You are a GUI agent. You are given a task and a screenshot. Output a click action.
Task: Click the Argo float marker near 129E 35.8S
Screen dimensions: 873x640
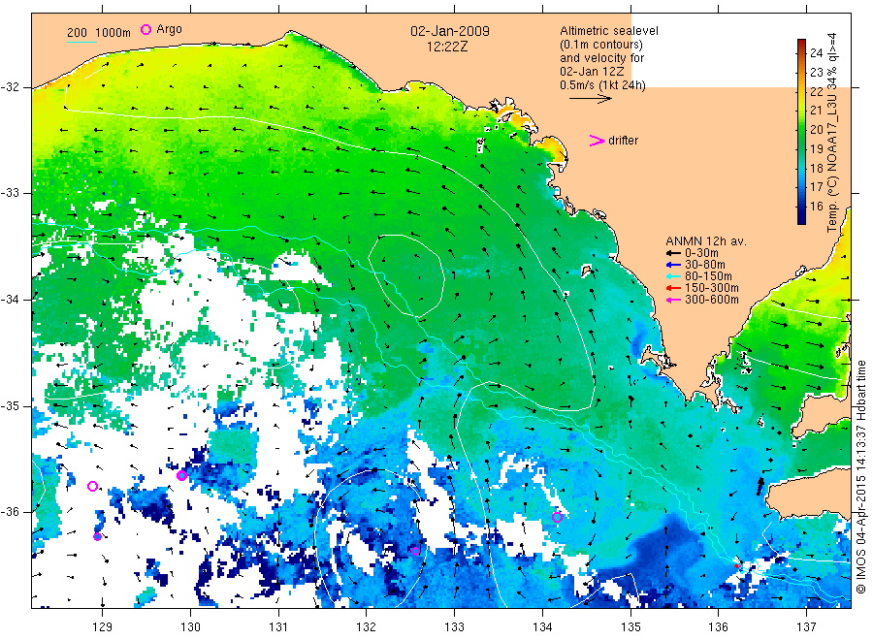click(x=92, y=487)
